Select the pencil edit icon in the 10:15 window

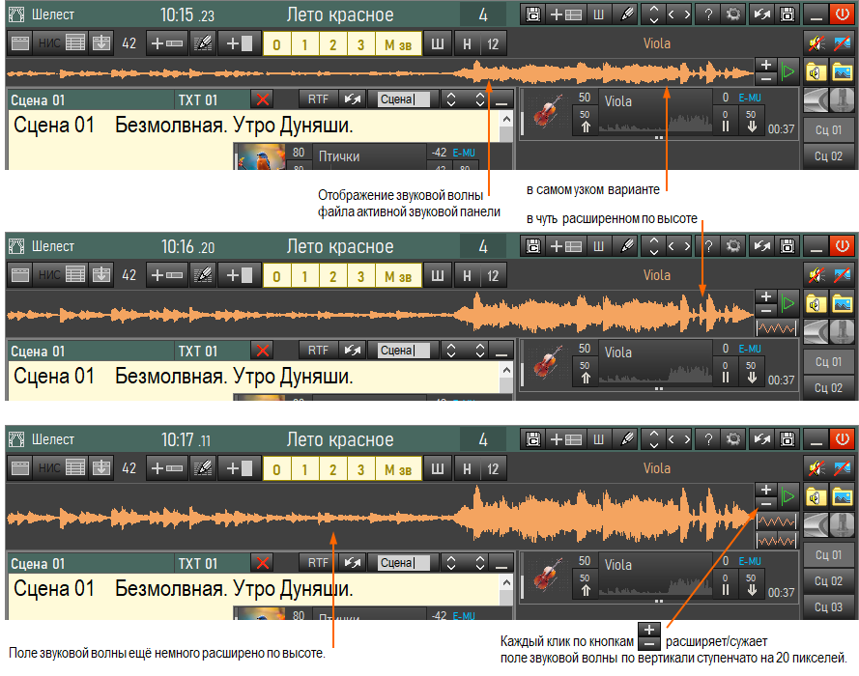627,14
